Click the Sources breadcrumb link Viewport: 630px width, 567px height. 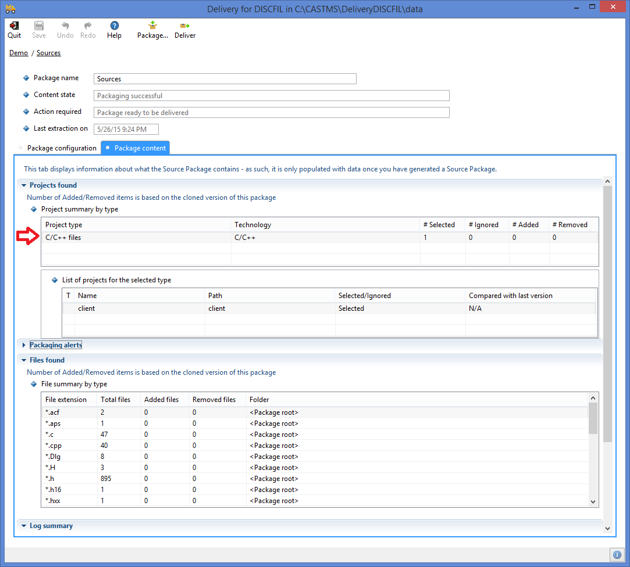pyautogui.click(x=48, y=53)
